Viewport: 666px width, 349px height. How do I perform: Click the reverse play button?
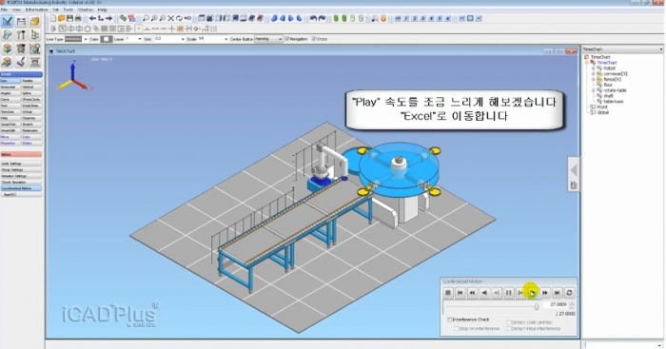coord(484,293)
